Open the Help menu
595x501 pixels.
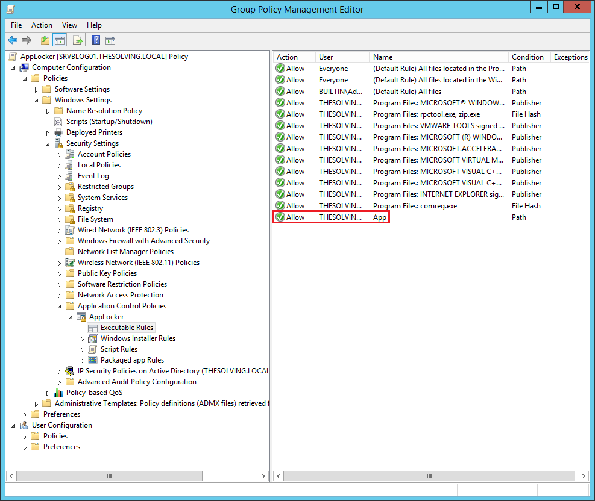[94, 25]
